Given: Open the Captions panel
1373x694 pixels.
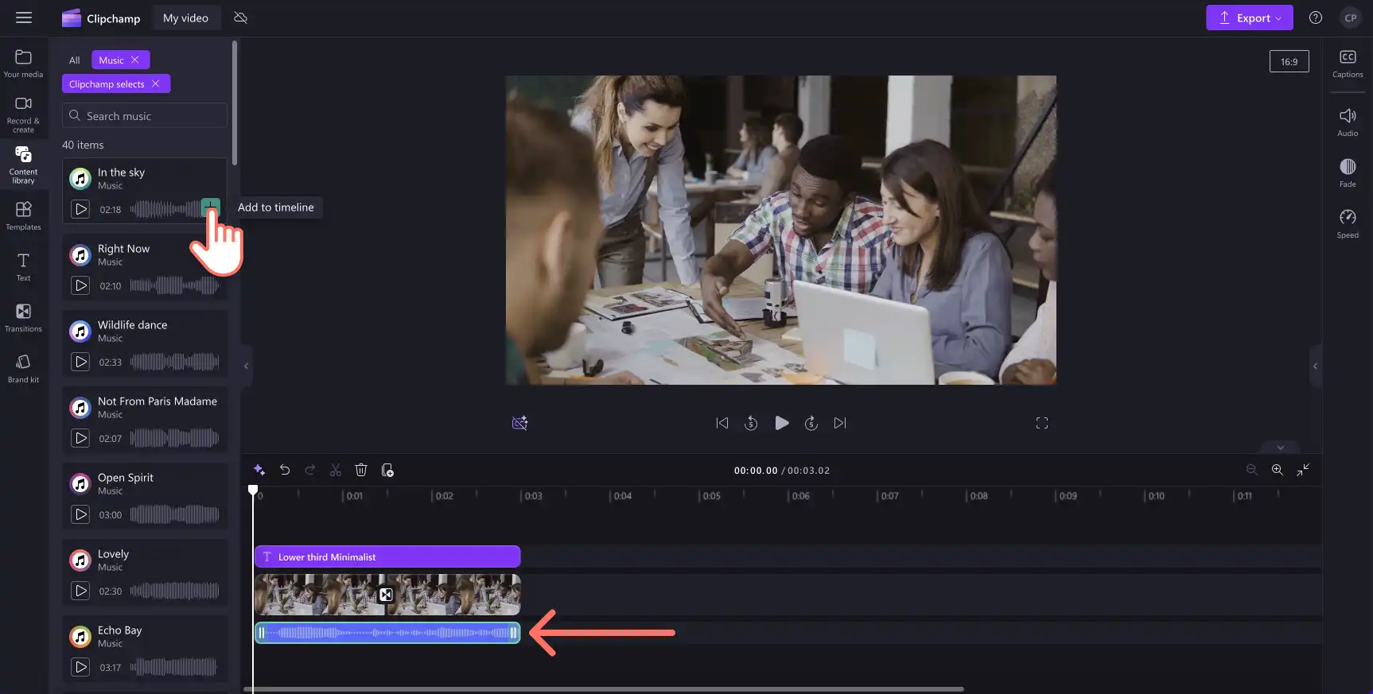Looking at the screenshot, I should coord(1348,64).
